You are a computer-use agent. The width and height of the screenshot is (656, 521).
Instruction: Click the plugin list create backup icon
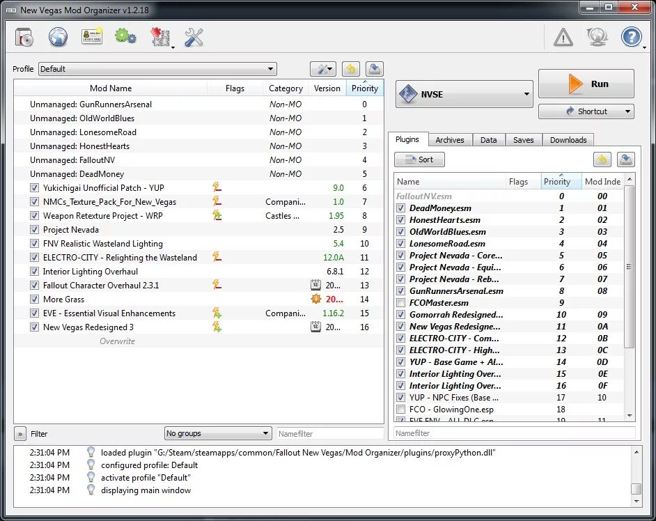tap(626, 160)
